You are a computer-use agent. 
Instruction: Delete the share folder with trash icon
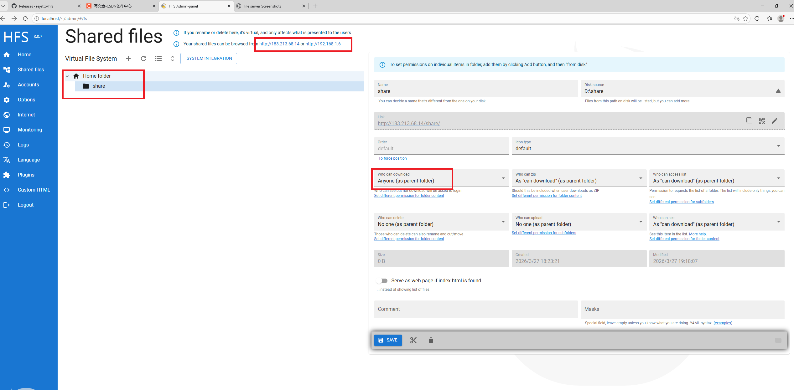(431, 340)
